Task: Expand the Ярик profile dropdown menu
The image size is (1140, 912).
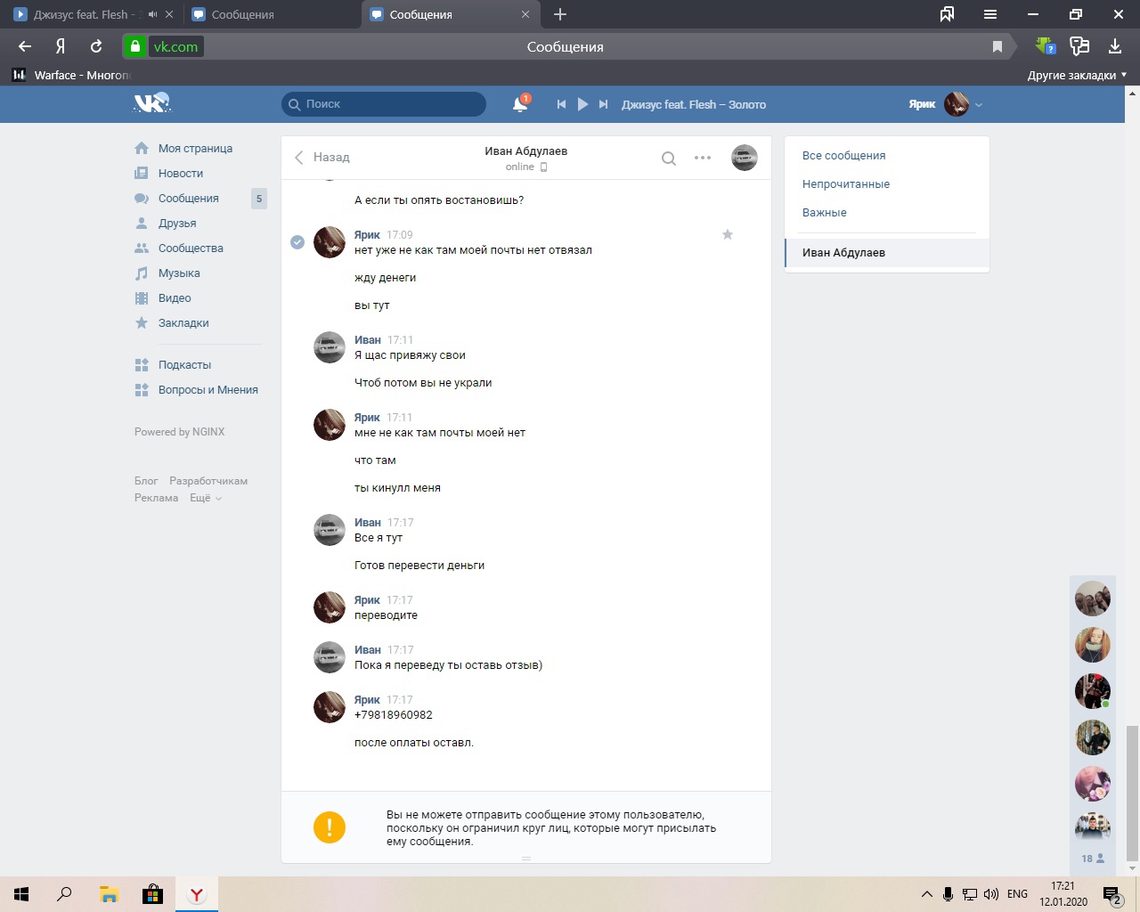Action: [x=979, y=104]
